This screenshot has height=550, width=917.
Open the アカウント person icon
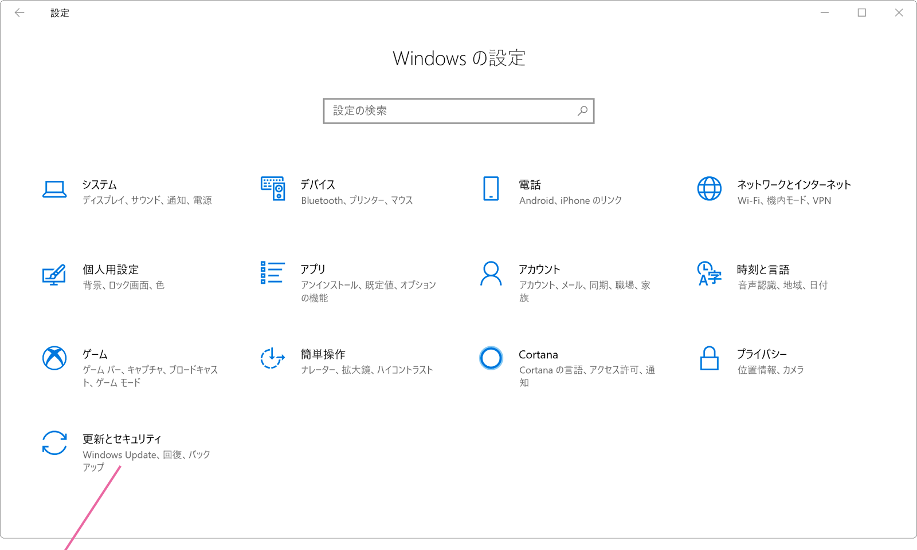coord(491,274)
